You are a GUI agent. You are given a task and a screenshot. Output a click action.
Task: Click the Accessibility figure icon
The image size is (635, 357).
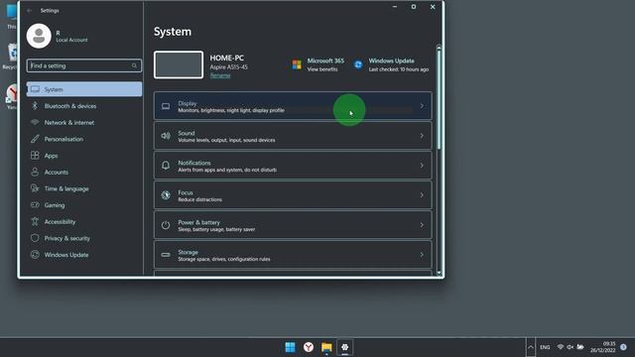pyautogui.click(x=35, y=221)
